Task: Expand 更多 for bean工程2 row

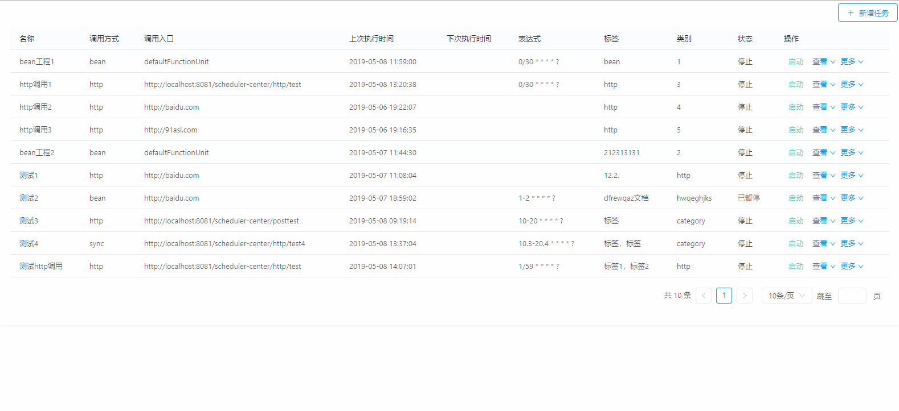Action: 852,152
